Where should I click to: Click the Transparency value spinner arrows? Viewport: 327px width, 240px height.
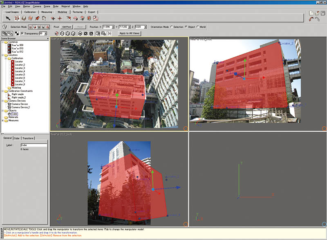click(x=46, y=33)
